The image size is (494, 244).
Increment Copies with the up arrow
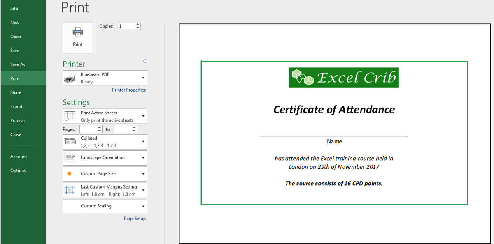pos(137,24)
